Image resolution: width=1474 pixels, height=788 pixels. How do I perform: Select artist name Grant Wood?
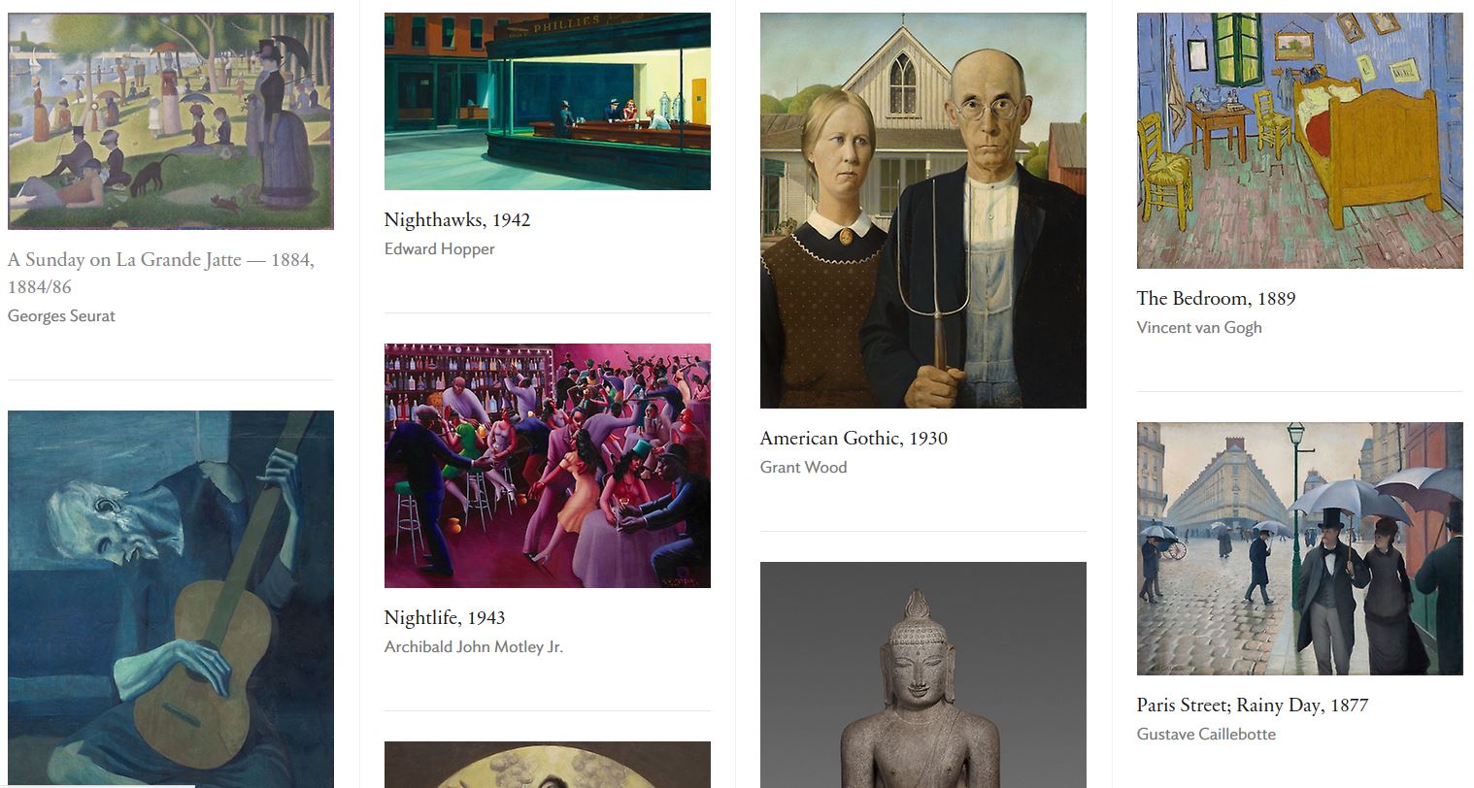coord(803,468)
